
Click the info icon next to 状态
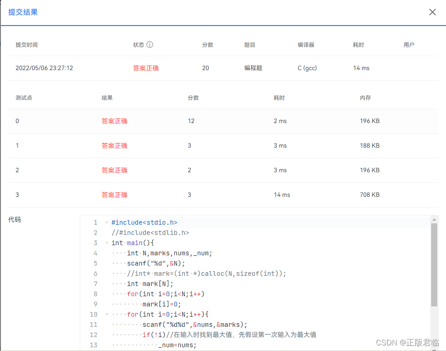coord(150,45)
